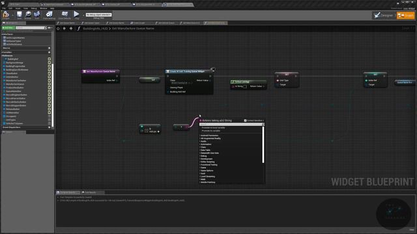The height and width of the screenshot is (234, 417).
Task: Toggle visibility of the ReleaseButton variable
Action: pos(50,109)
